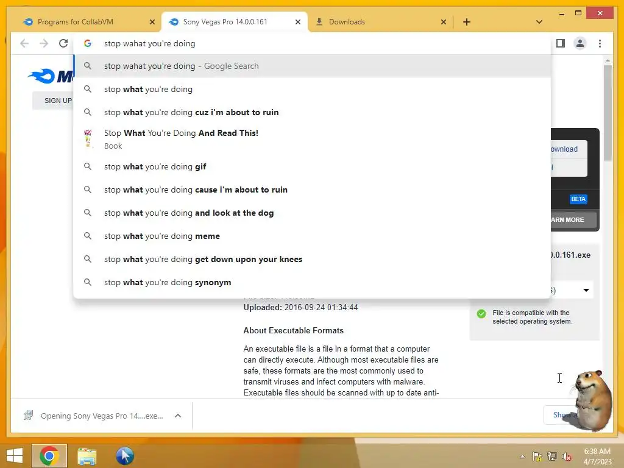
Task: Open Chrome three-dot menu
Action: (x=600, y=43)
